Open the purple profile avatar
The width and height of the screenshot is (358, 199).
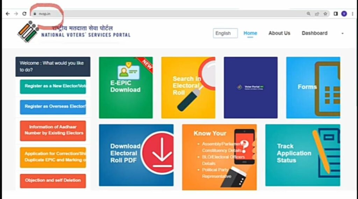point(344,14)
